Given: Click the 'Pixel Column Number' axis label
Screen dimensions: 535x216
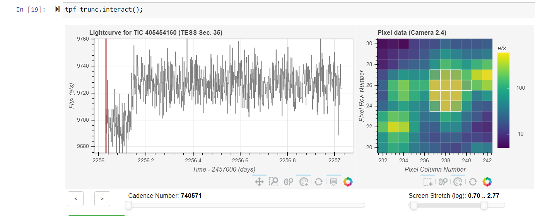Looking at the screenshot, I should [x=435, y=169].
